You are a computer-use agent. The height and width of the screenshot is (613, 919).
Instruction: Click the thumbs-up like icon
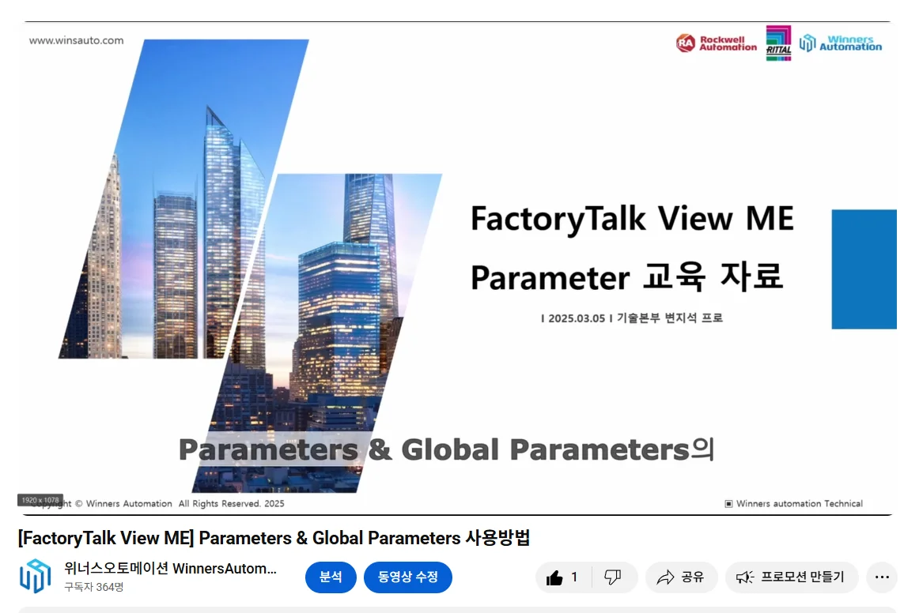click(x=555, y=577)
